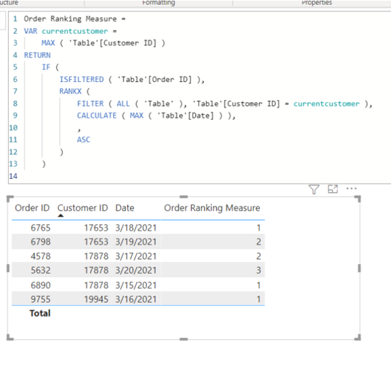Click the FILTER function on line 8
The width and height of the screenshot is (391, 373).
click(90, 104)
